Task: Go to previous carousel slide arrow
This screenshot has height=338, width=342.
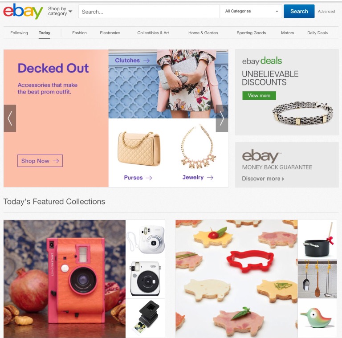Action: (x=10, y=118)
